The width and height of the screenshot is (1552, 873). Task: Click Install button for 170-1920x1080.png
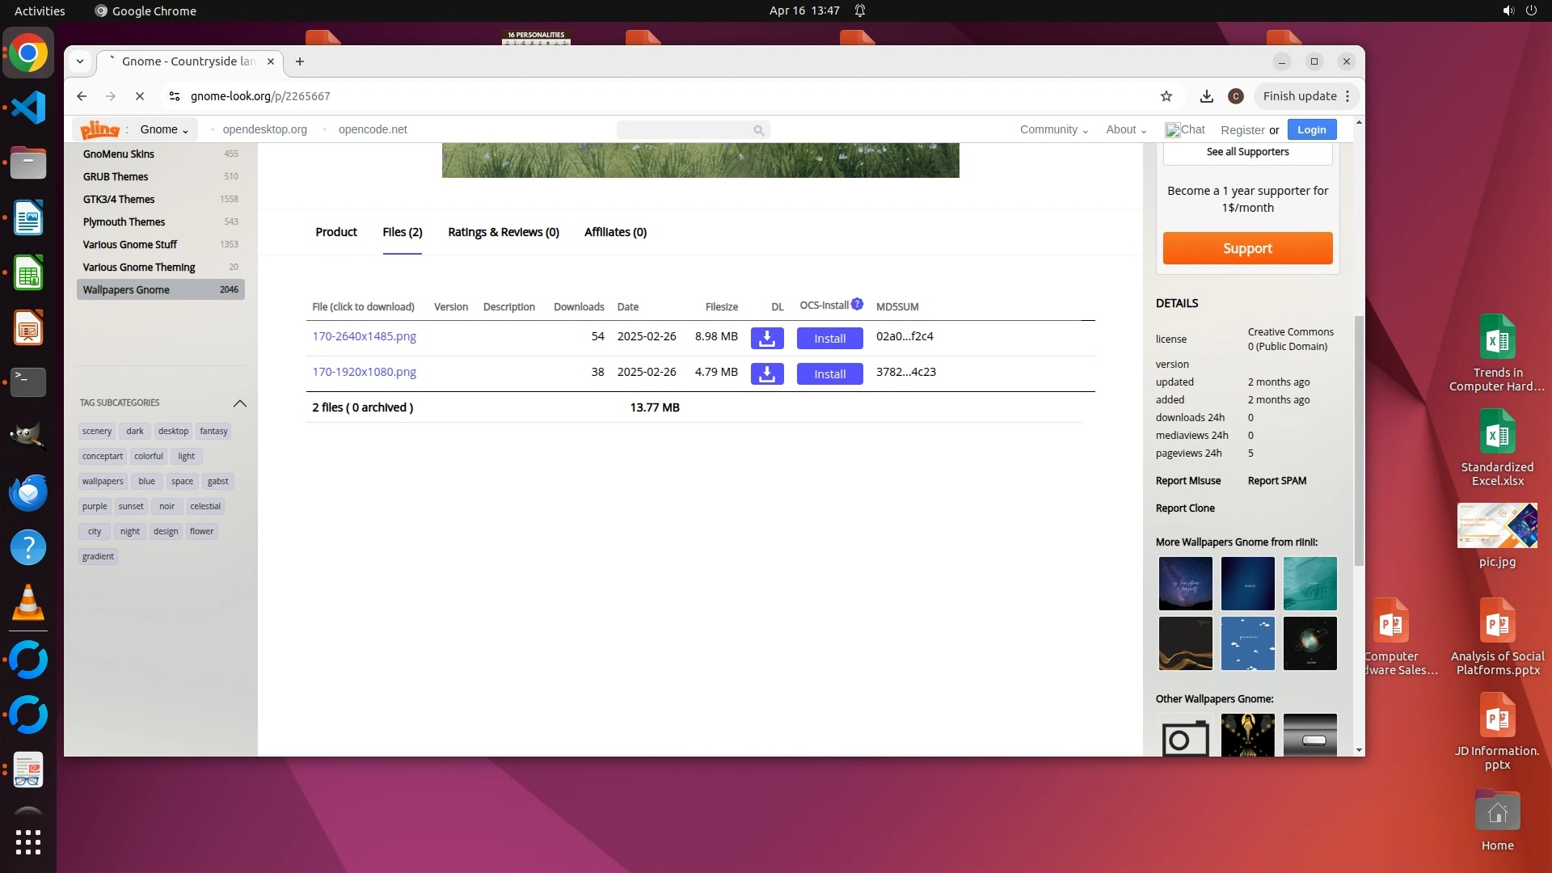click(x=829, y=373)
